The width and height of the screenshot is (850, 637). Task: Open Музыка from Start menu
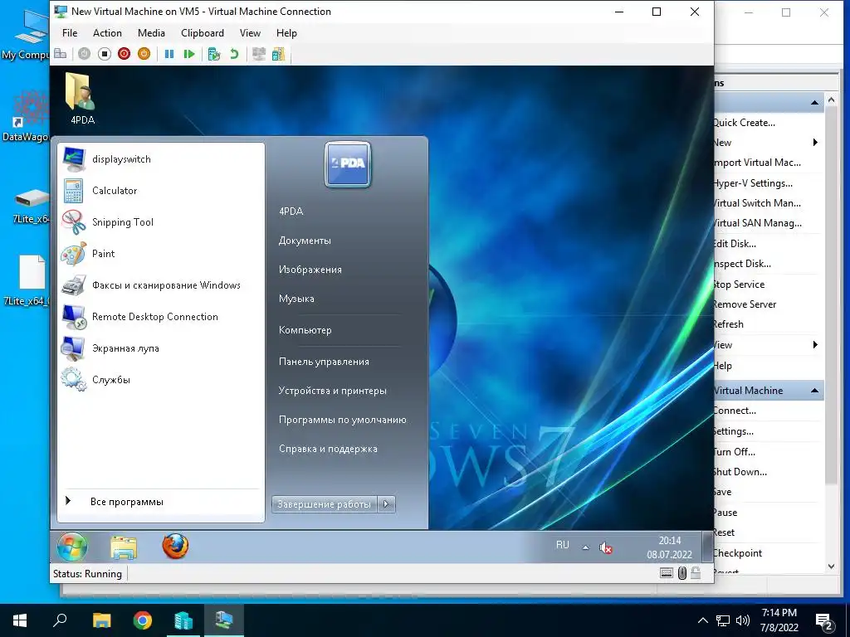click(296, 299)
